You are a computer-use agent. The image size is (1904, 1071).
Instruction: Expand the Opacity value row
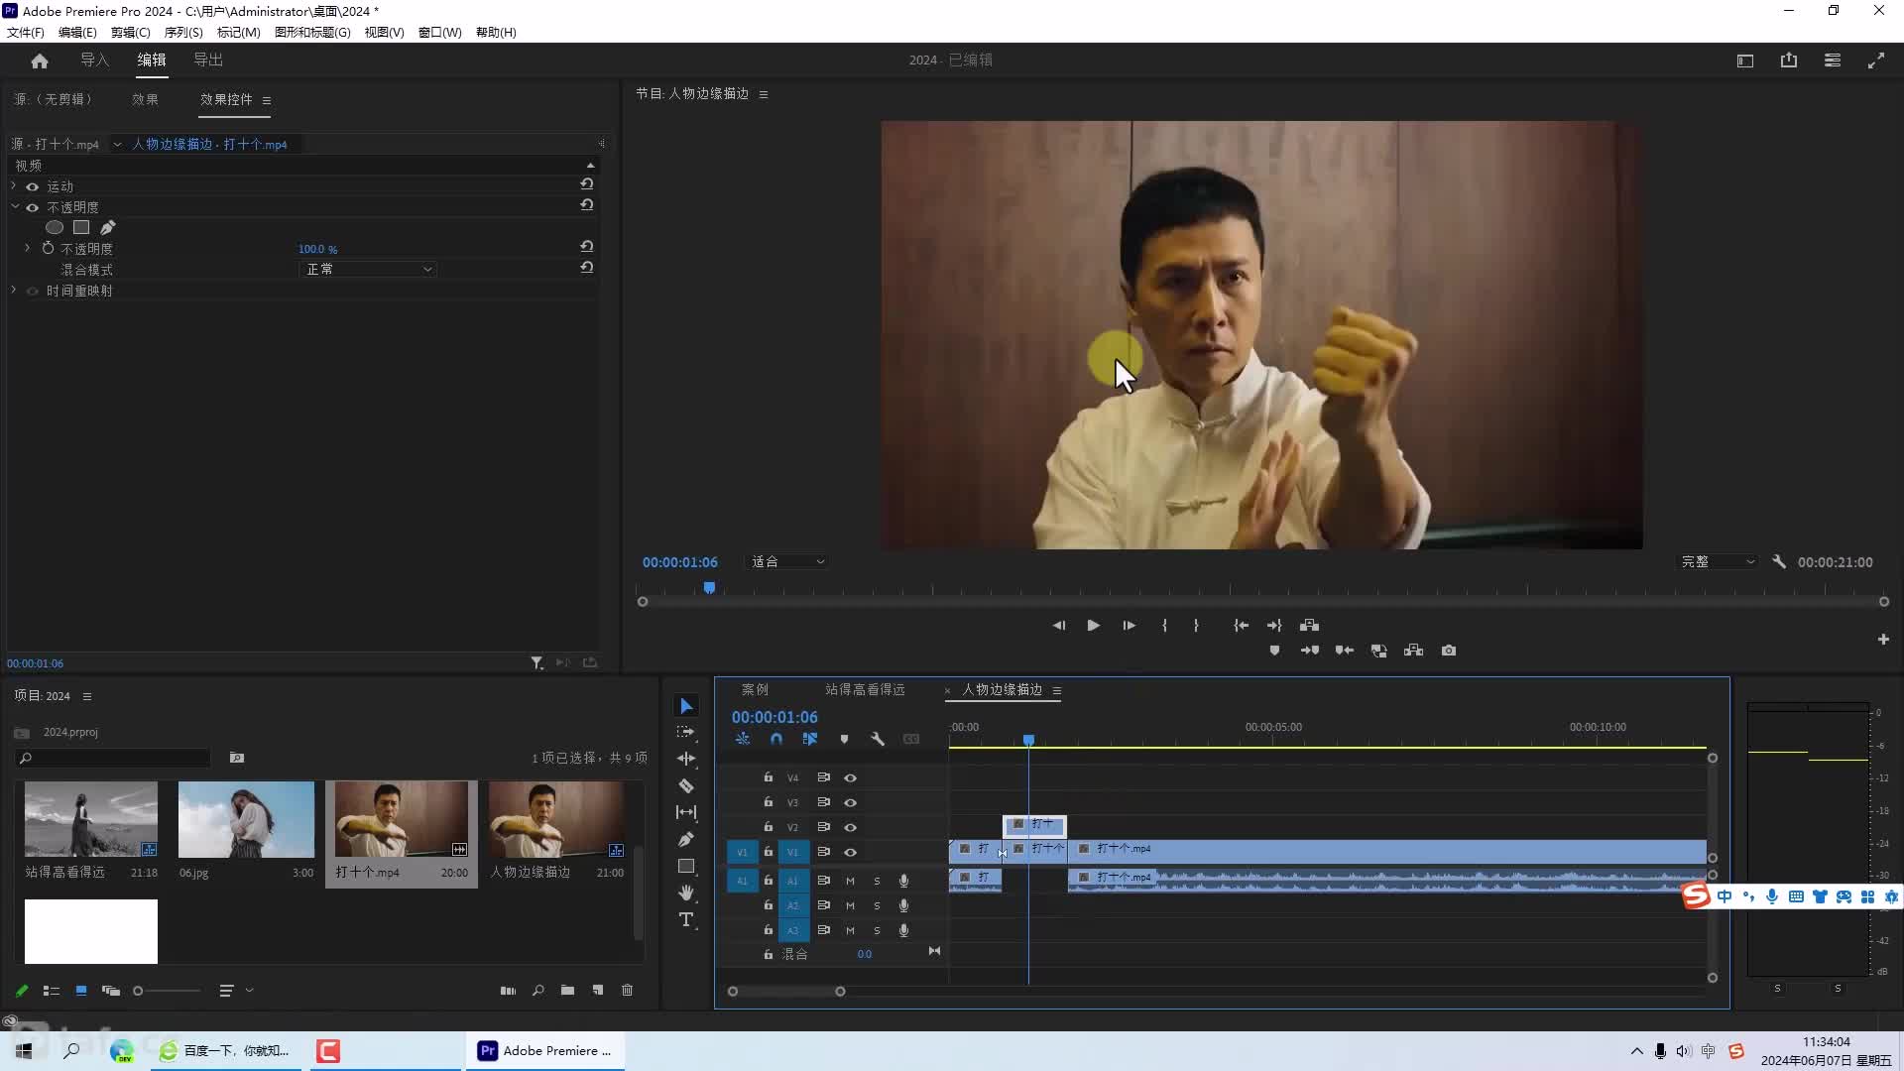click(27, 248)
